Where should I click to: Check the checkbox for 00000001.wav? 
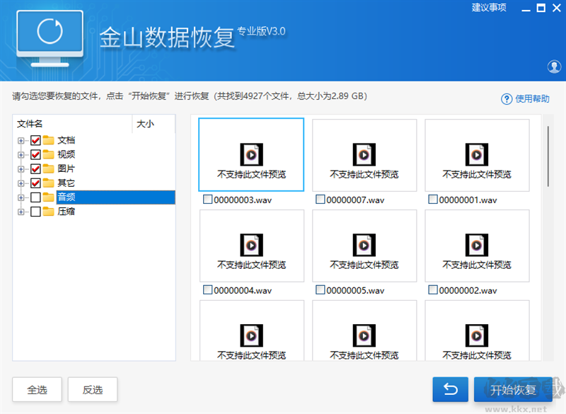[433, 200]
